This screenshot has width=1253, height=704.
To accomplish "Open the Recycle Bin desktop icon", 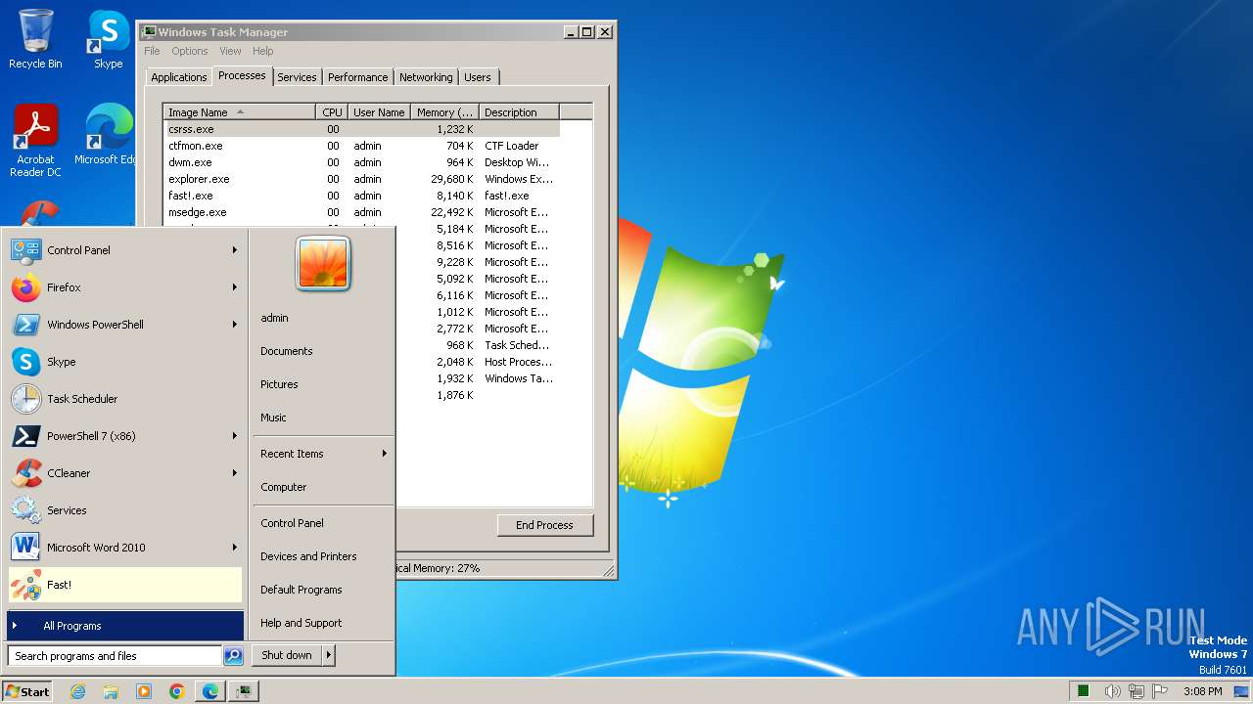I will coord(35,39).
